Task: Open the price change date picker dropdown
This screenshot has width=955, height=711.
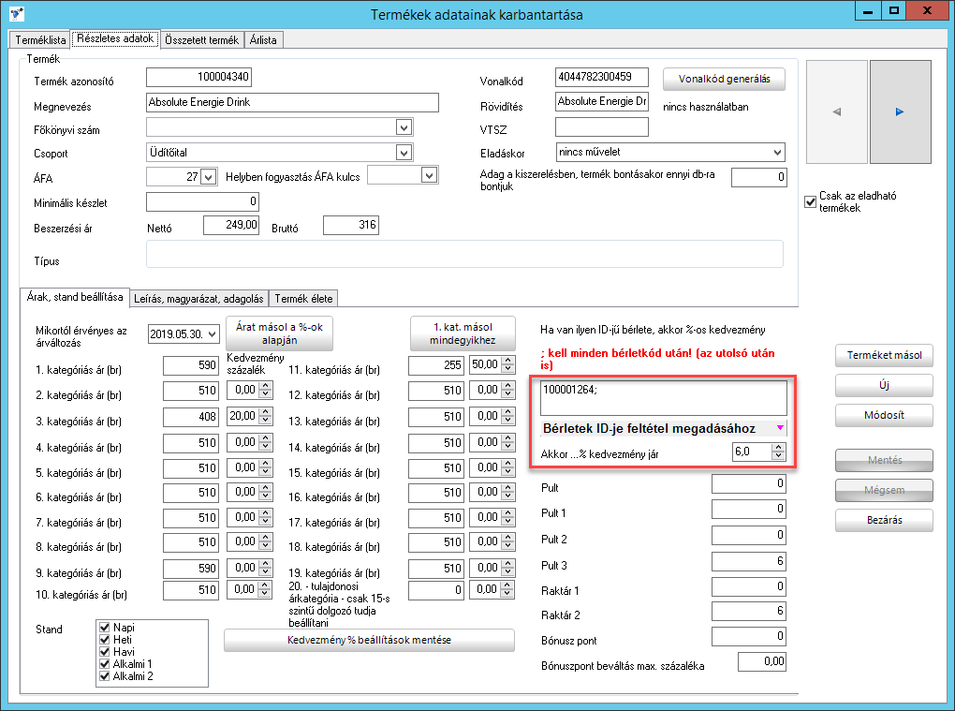Action: tap(212, 333)
